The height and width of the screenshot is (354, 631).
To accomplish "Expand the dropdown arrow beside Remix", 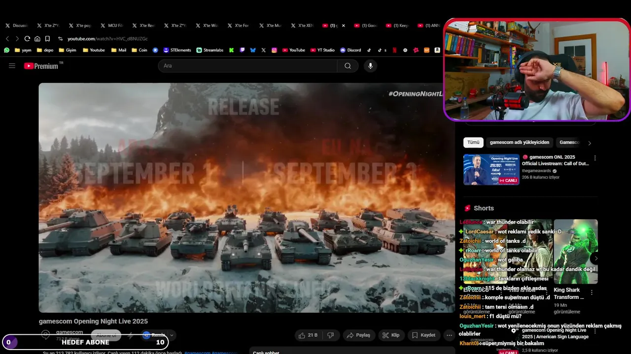I will pos(172,335).
